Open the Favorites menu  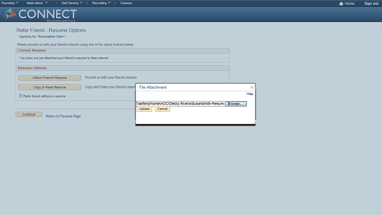(x=10, y=3)
